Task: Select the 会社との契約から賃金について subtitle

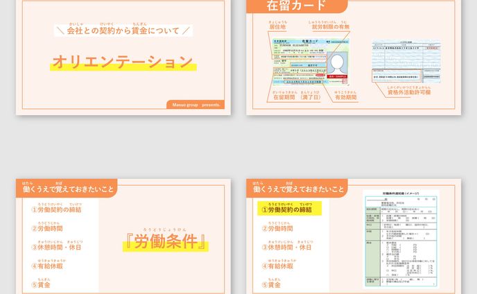Action: (123, 31)
